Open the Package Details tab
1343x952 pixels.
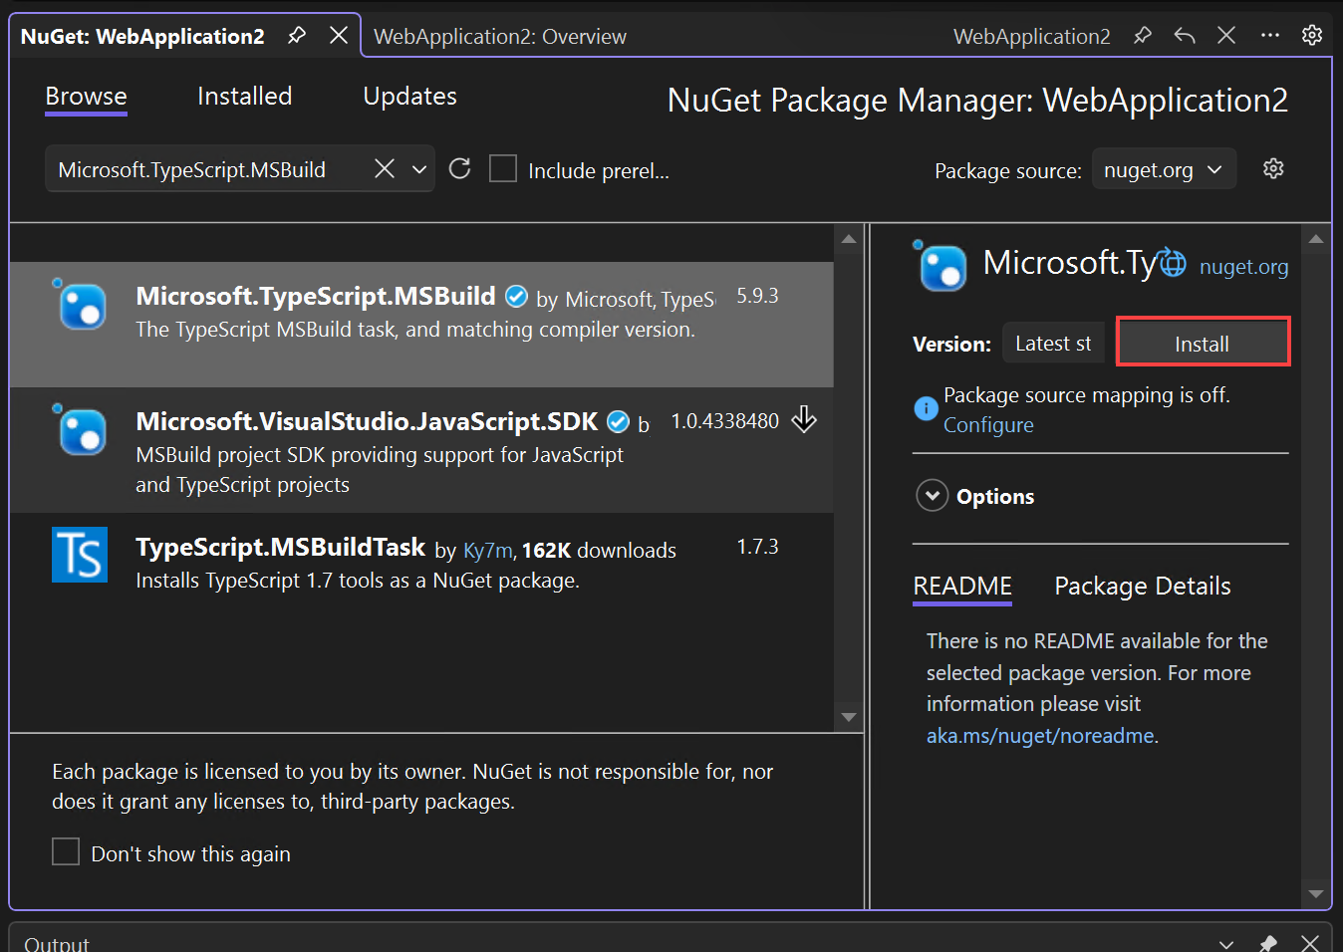point(1142,586)
